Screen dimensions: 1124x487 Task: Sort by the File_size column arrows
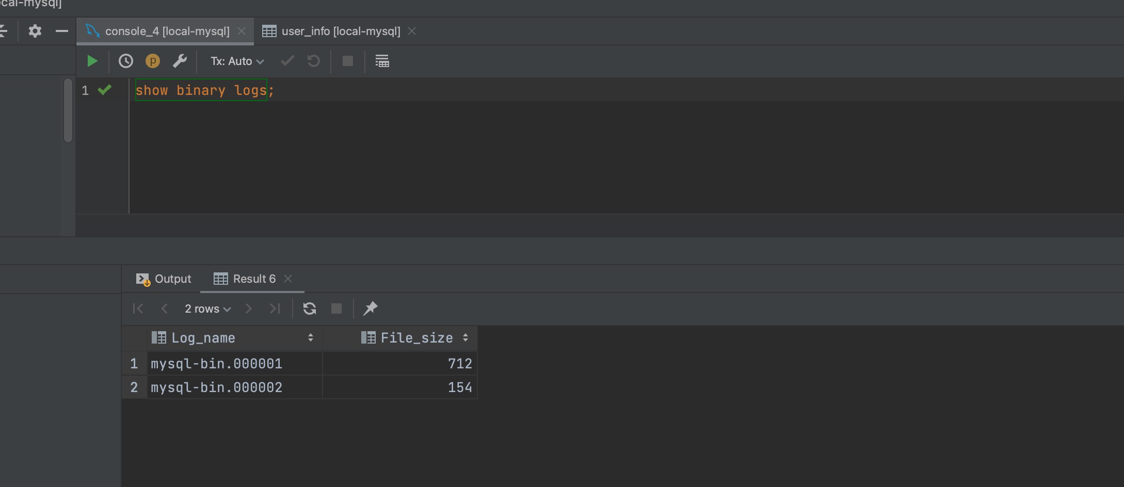coord(465,338)
